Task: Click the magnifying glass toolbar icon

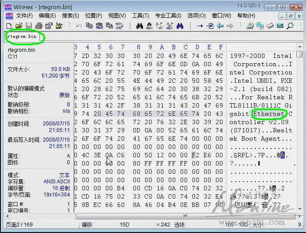Action: pyautogui.click(x=290, y=26)
